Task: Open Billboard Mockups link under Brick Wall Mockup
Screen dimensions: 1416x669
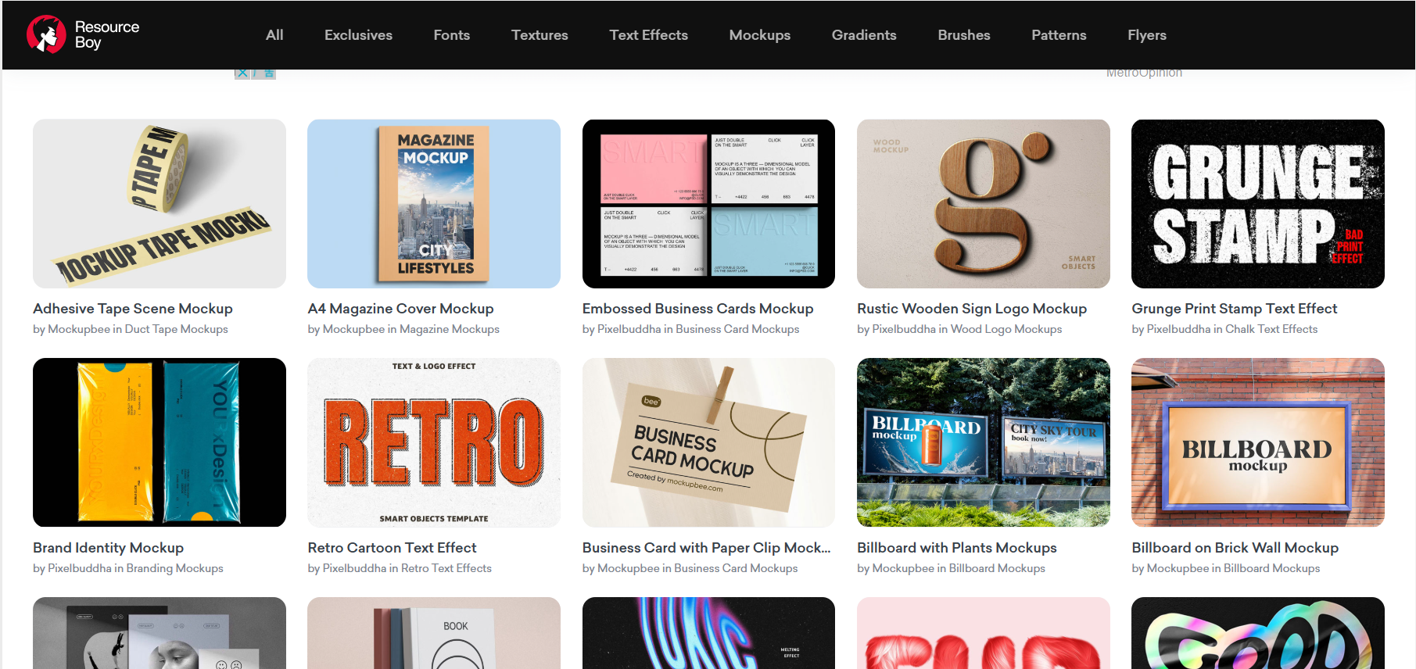Action: coord(1272,568)
